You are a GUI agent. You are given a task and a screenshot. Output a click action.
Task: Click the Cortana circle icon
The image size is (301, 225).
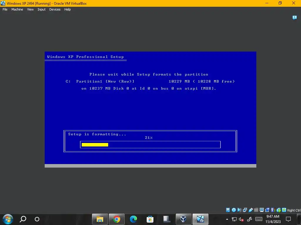(x=37, y=219)
